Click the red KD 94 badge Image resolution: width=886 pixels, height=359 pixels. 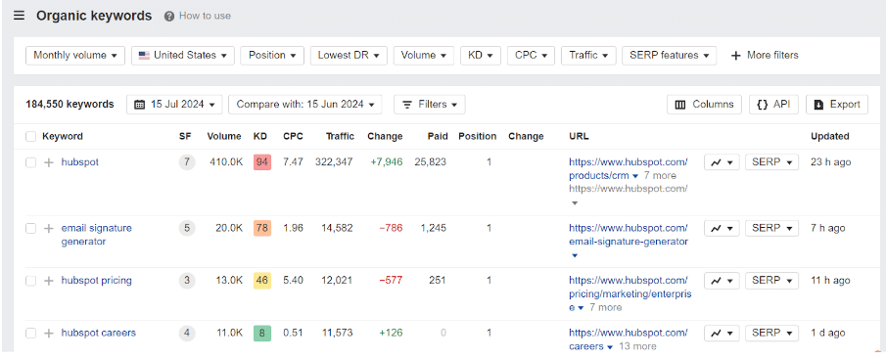point(262,162)
